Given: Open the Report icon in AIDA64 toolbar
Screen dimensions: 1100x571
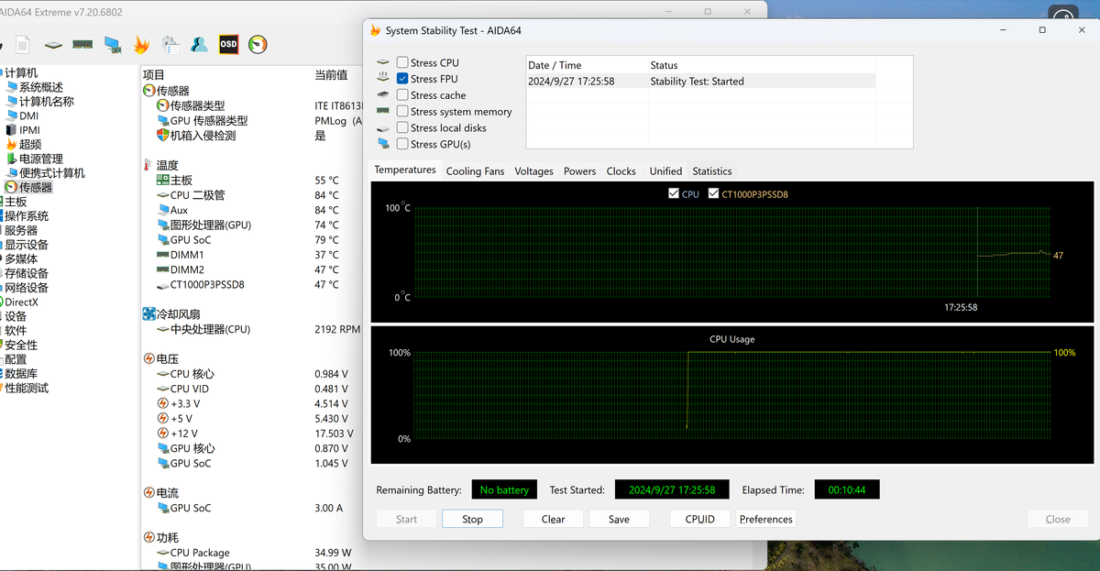Looking at the screenshot, I should coord(23,44).
